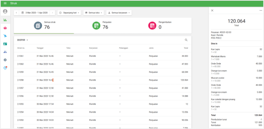Open the employees ID card icon

click(x=5, y=44)
